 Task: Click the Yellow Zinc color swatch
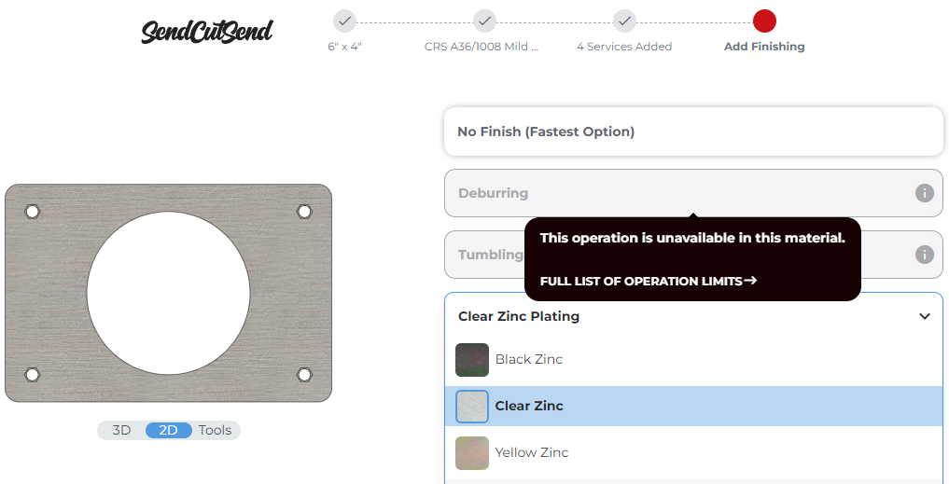point(472,453)
